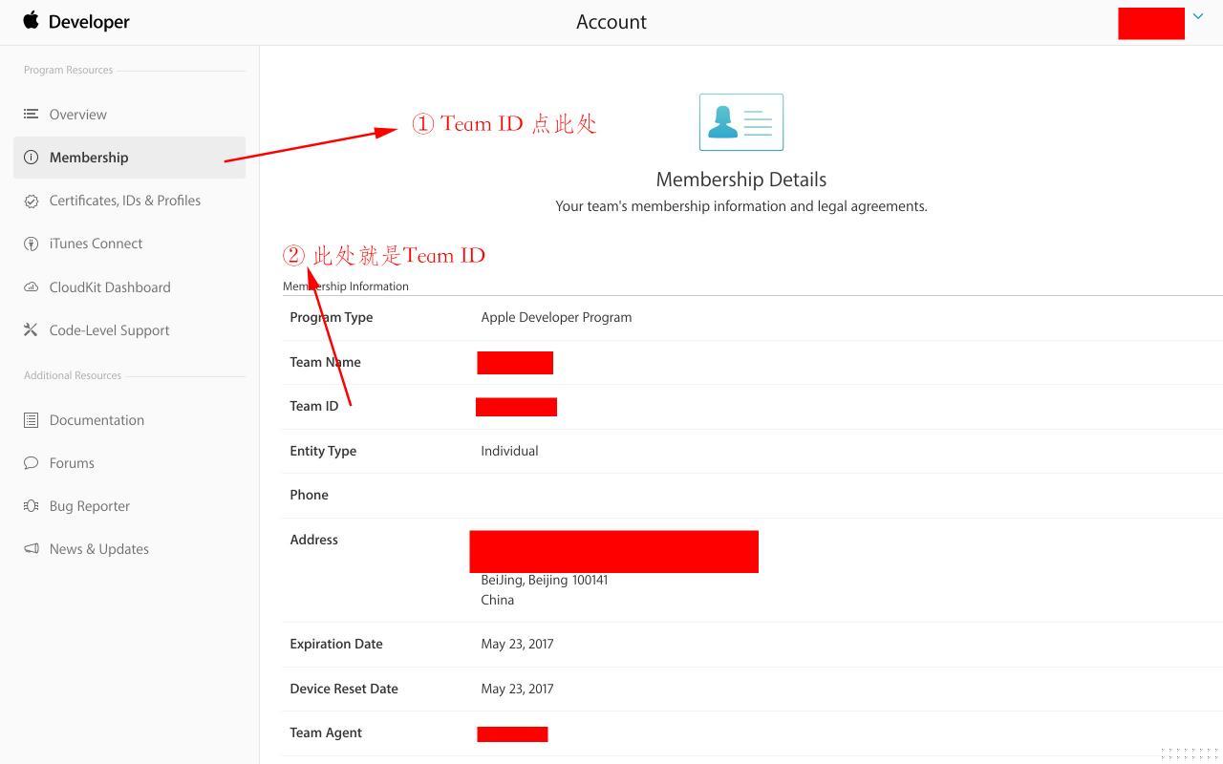Click the 'Individual' entity type value
The height and width of the screenshot is (764, 1223).
509,451
